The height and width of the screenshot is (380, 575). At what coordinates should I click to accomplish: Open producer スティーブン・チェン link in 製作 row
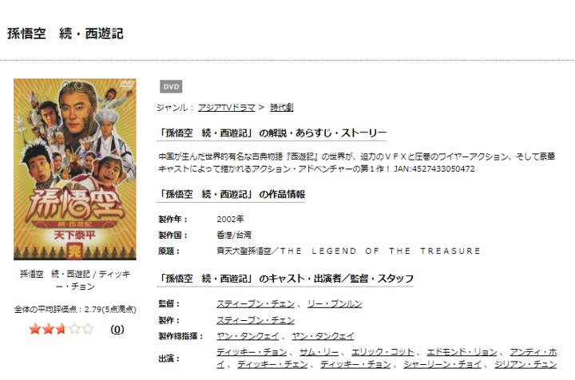coord(256,320)
